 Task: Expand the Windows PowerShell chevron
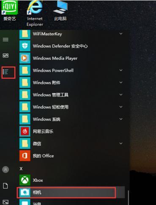click(x=121, y=70)
